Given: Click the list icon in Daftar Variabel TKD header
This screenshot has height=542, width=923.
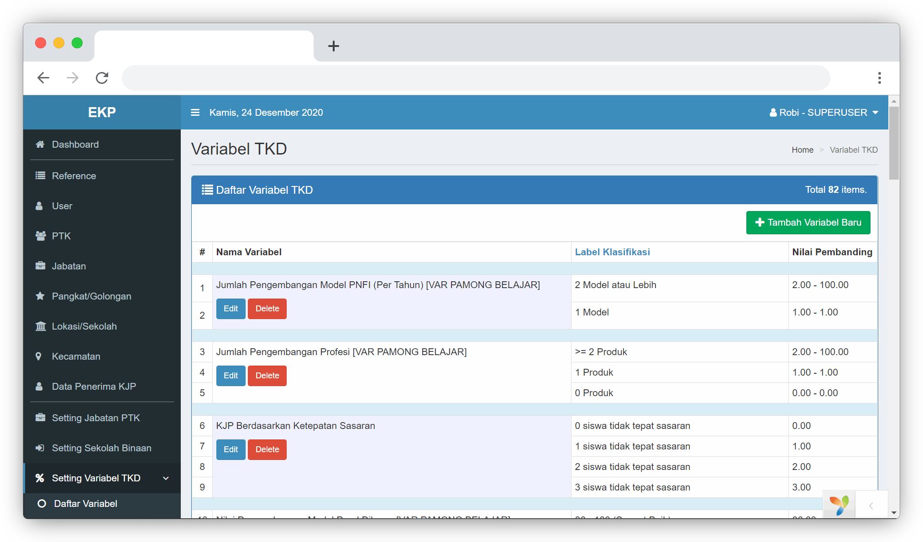Looking at the screenshot, I should pyautogui.click(x=207, y=190).
